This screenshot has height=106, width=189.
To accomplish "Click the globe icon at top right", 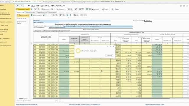I will click(184, 6).
